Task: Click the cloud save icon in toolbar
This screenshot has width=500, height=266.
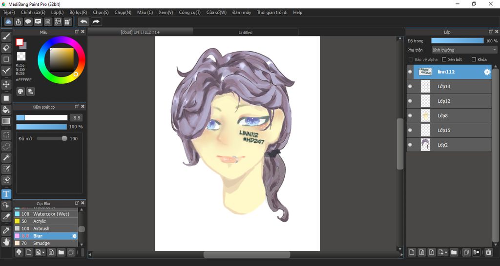Action: pos(9,21)
